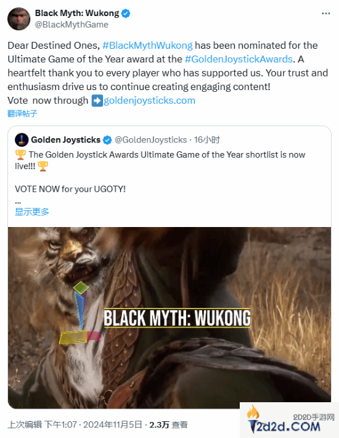The height and width of the screenshot is (438, 339).
Task: Open the #BlackMythWukong hashtag
Action: [x=147, y=45]
